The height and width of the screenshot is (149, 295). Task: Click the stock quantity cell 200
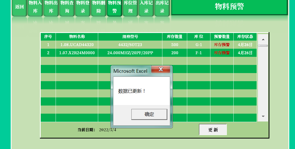pyautogui.click(x=175, y=53)
